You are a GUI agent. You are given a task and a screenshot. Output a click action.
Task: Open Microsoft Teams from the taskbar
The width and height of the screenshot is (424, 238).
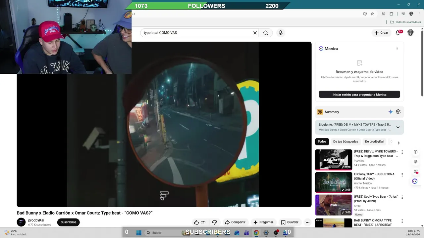[246, 233]
